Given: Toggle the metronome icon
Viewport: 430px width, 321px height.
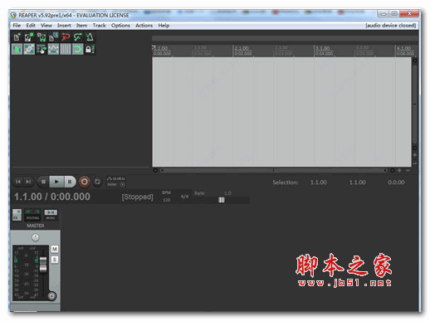Looking at the screenshot, I should coord(90,37).
